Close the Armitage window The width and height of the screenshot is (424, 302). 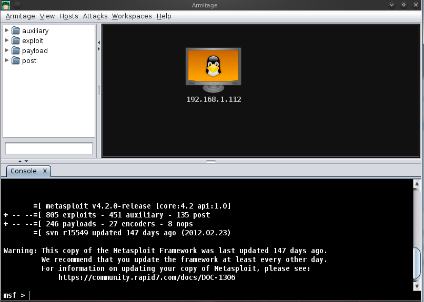pyautogui.click(x=416, y=5)
